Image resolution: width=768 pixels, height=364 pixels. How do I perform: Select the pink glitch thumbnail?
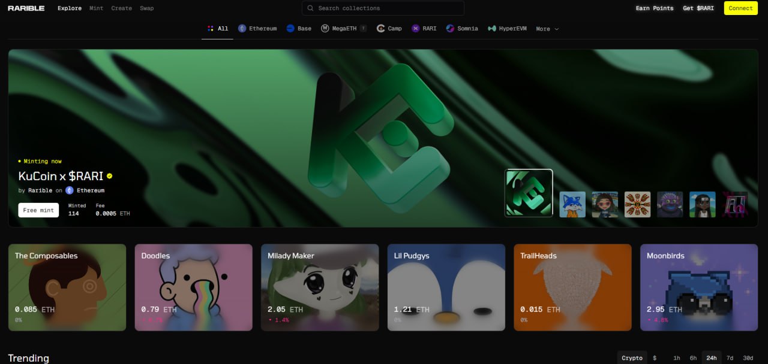pyautogui.click(x=734, y=204)
